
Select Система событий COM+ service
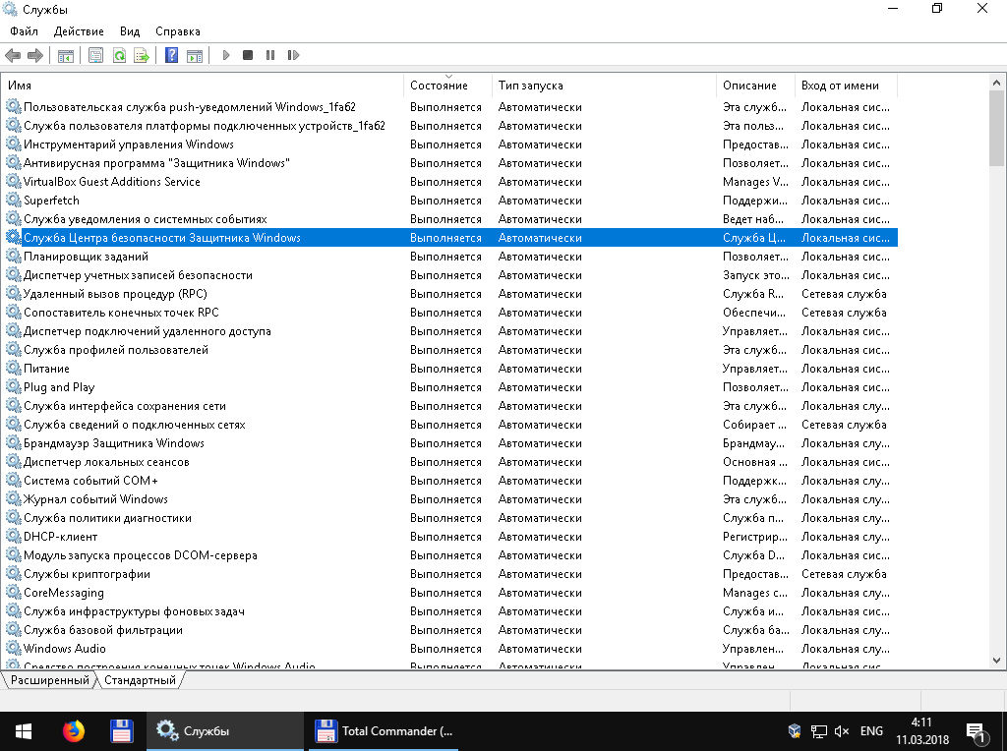coord(90,480)
